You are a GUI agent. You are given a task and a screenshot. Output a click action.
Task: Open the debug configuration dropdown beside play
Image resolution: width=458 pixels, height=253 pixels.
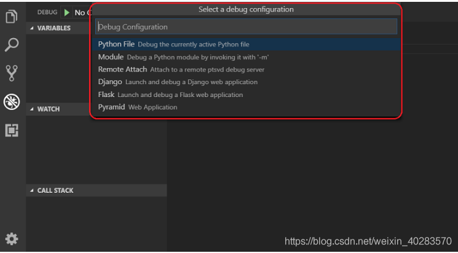pyautogui.click(x=81, y=12)
